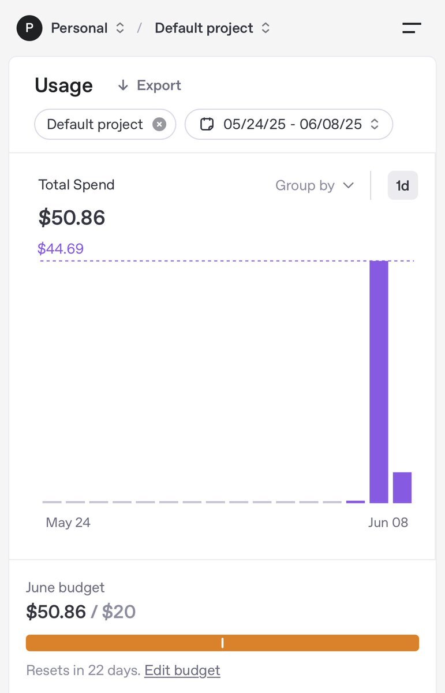
Task: Click the tallest purple spend bar
Action: pos(379,381)
